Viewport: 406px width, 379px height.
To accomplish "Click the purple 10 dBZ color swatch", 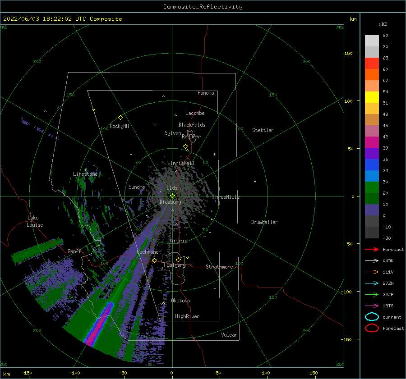I will pyautogui.click(x=372, y=210).
